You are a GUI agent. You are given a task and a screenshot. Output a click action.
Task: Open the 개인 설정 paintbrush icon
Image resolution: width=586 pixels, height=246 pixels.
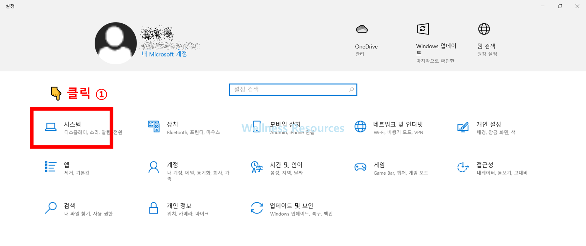pos(463,127)
